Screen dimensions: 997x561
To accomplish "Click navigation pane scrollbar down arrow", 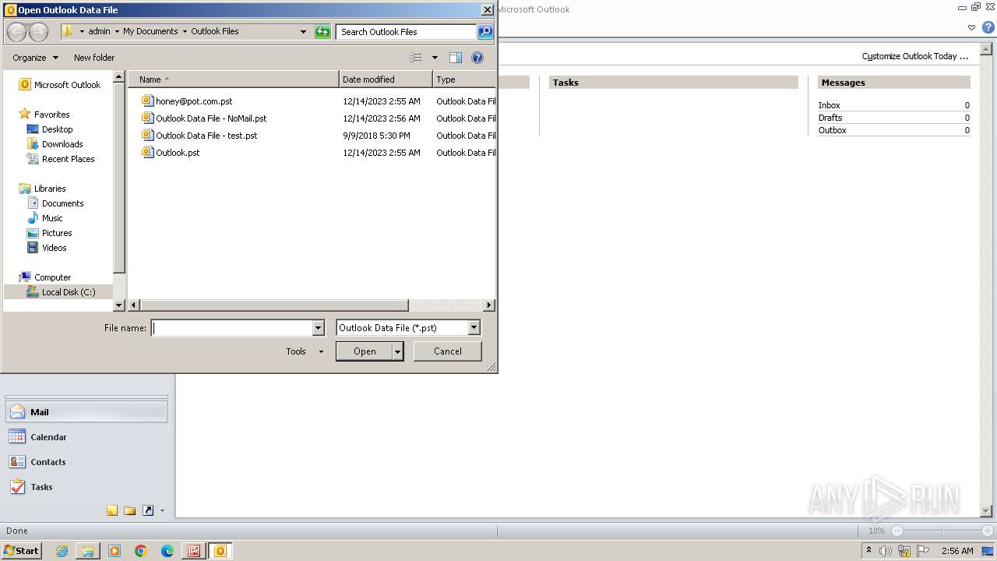I will click(x=119, y=305).
